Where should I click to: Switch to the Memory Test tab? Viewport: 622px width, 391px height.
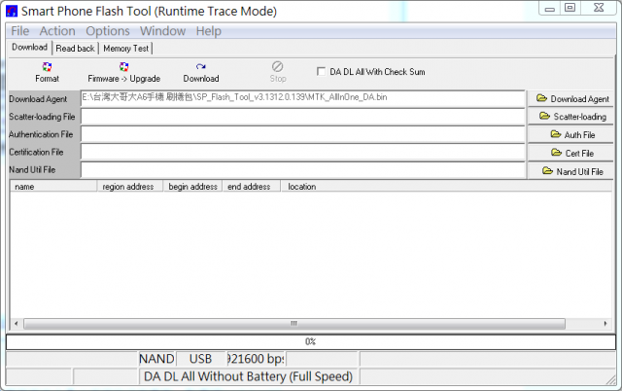125,49
